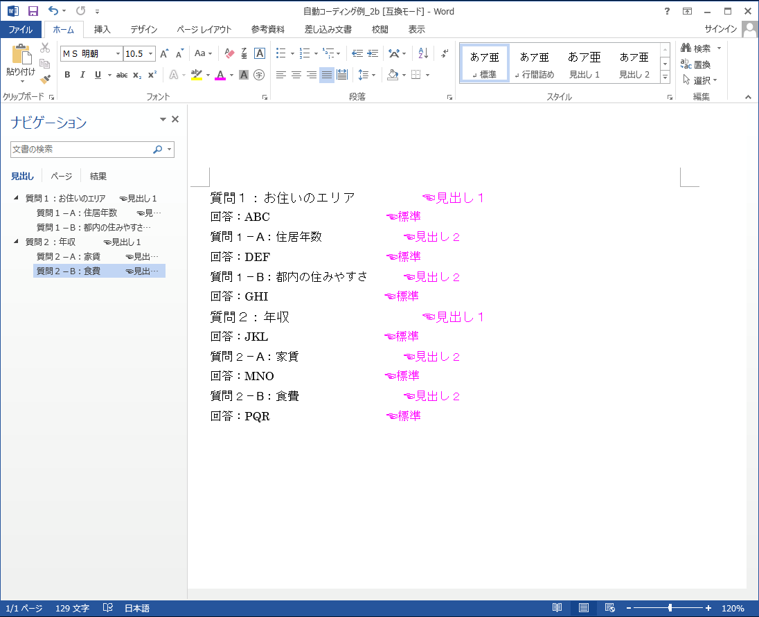Center align the paragraph text
The height and width of the screenshot is (617, 759).
[x=296, y=75]
